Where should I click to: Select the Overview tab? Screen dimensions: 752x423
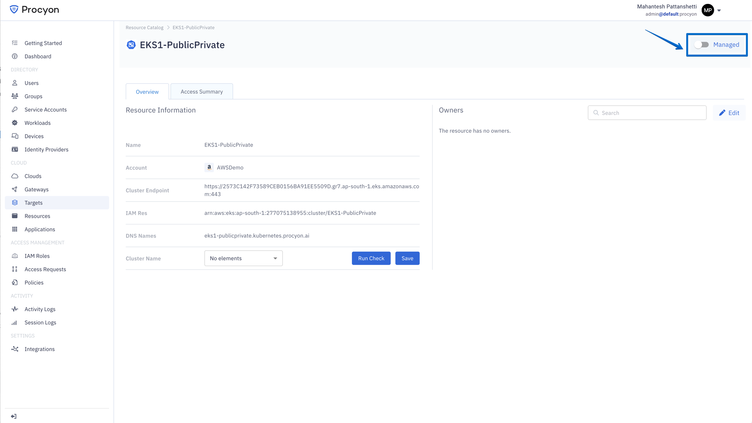tap(147, 92)
